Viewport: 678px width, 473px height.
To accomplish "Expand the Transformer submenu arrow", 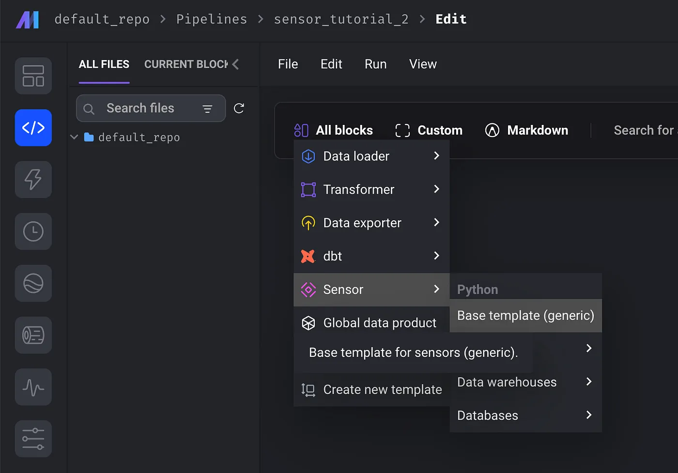I will pos(436,189).
